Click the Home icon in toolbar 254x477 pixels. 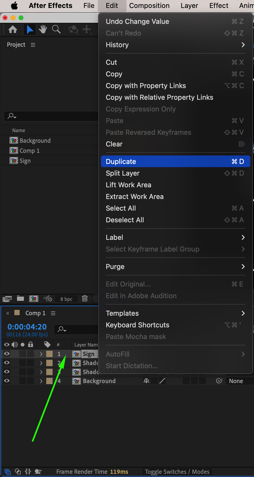point(13,29)
